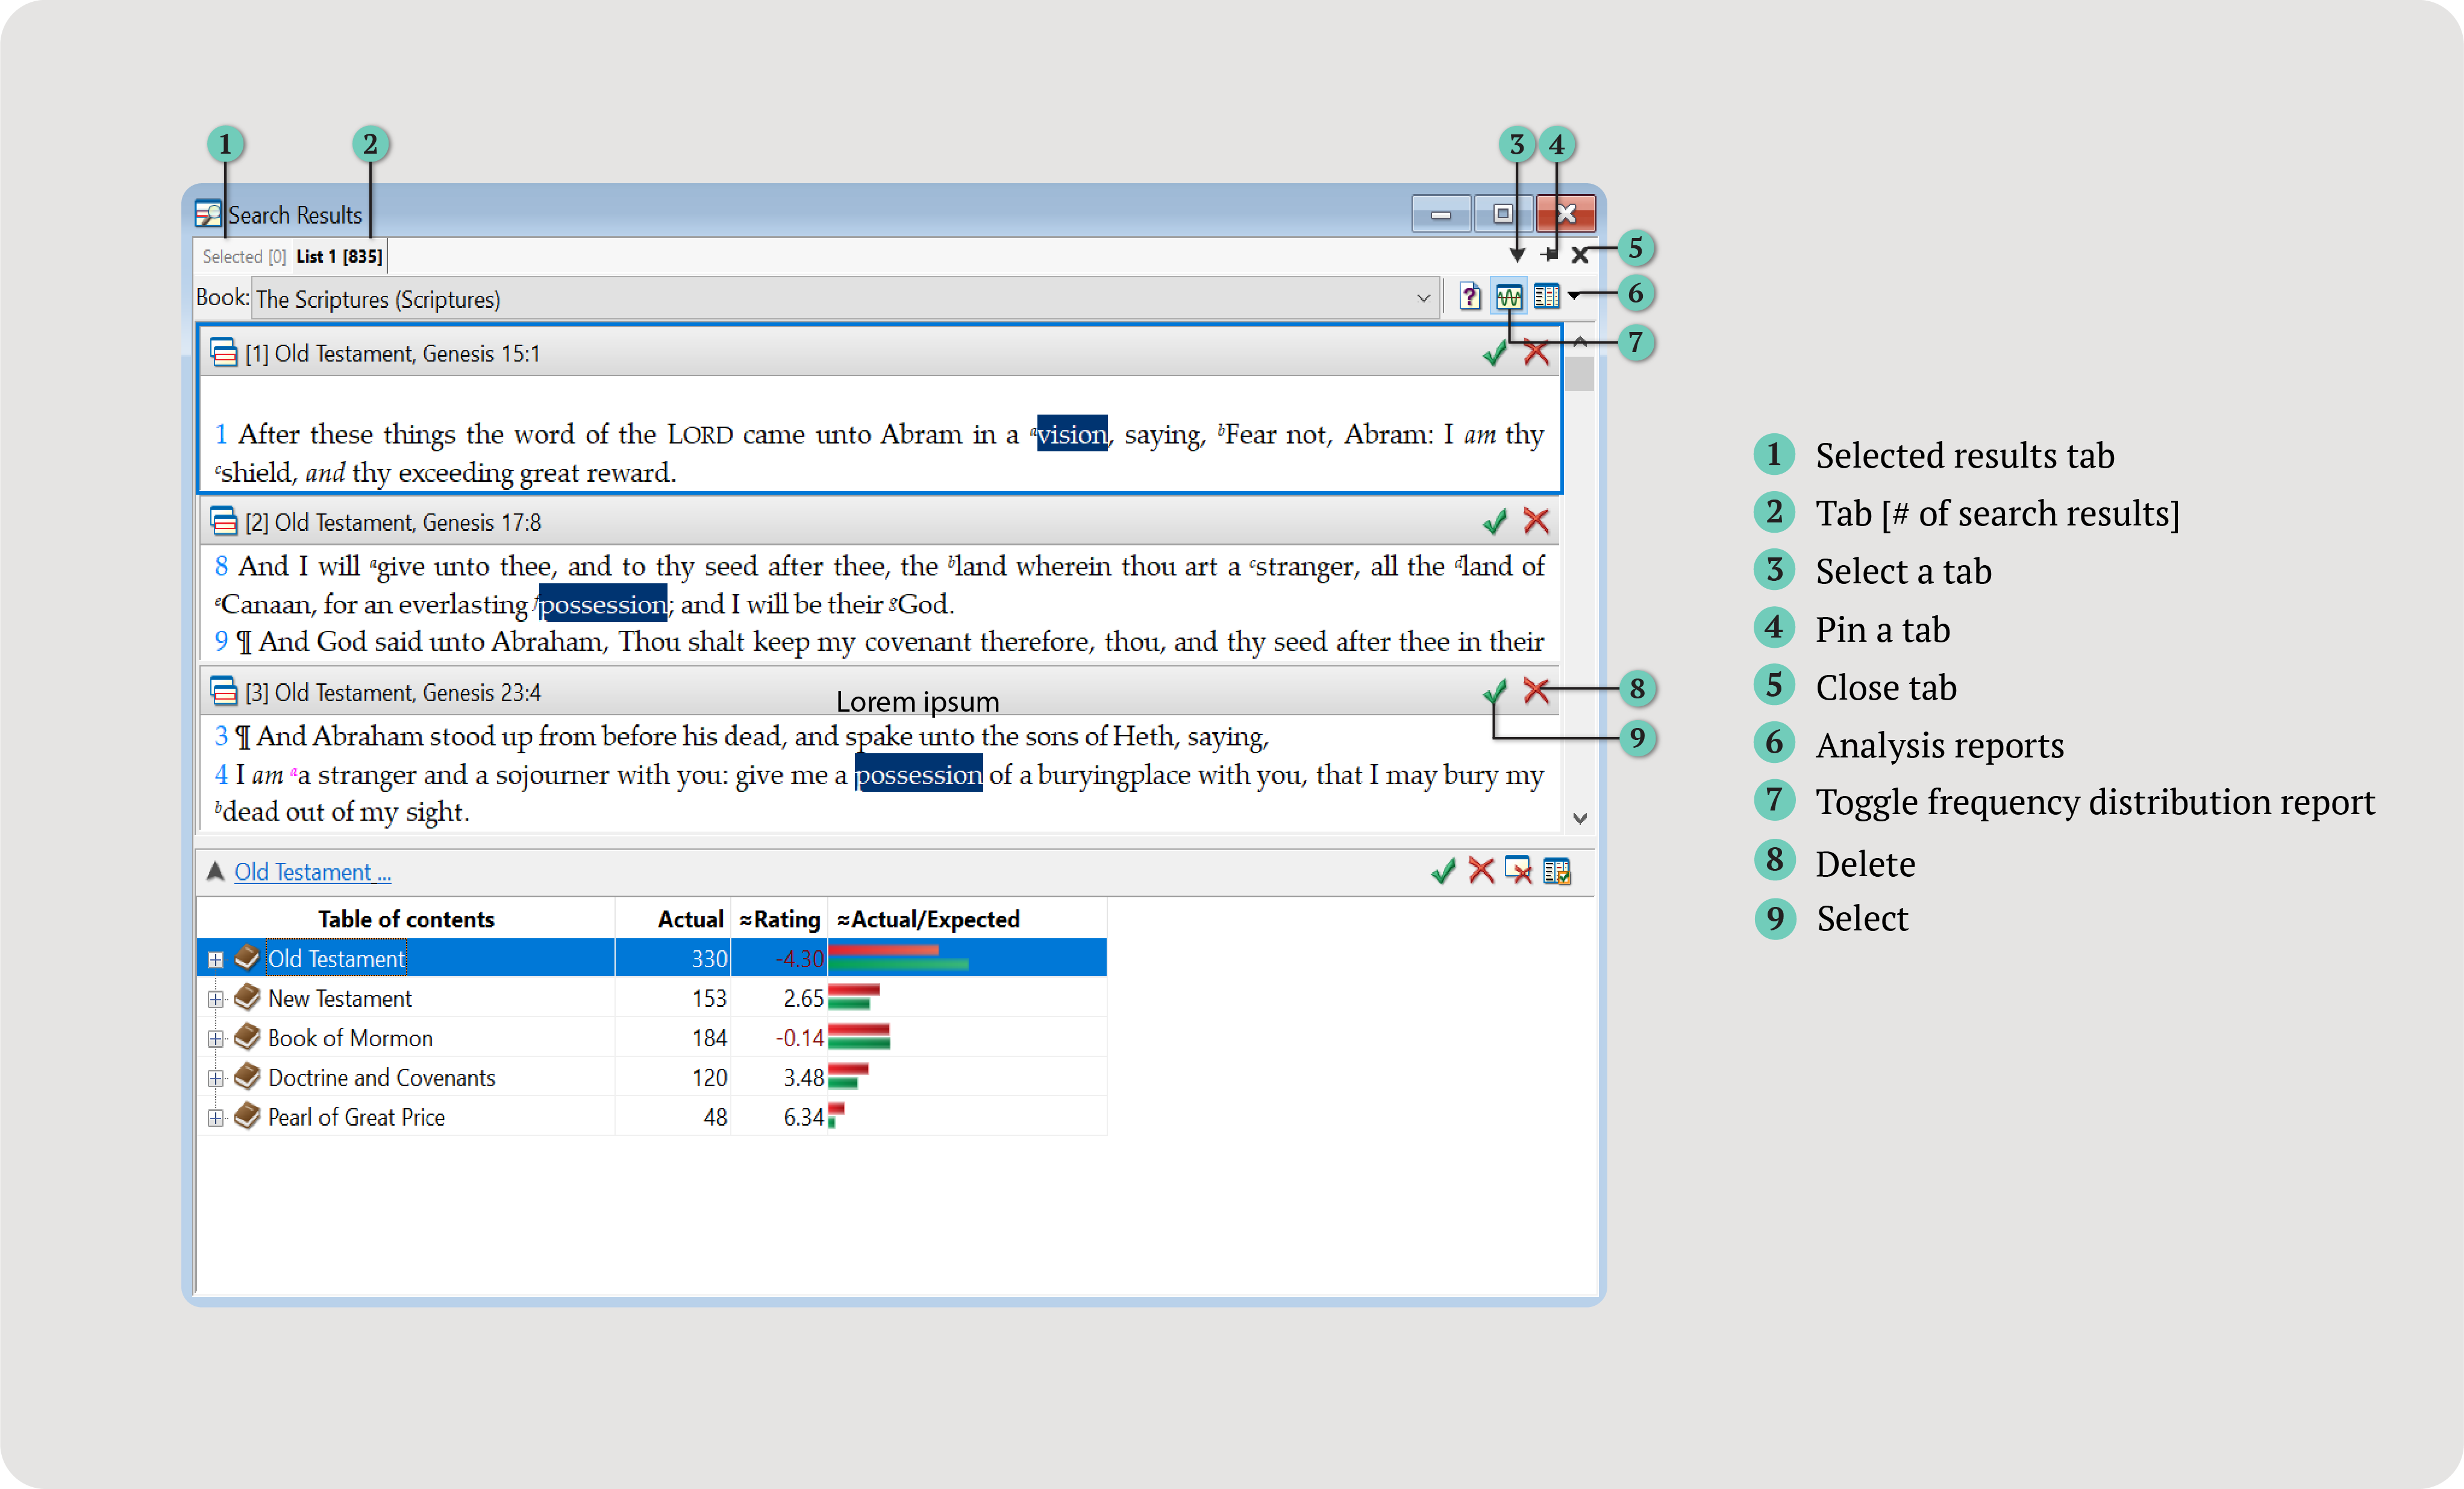Click the Old Testament ... breadcrumb link
2464x1489 pixels.
coord(312,872)
